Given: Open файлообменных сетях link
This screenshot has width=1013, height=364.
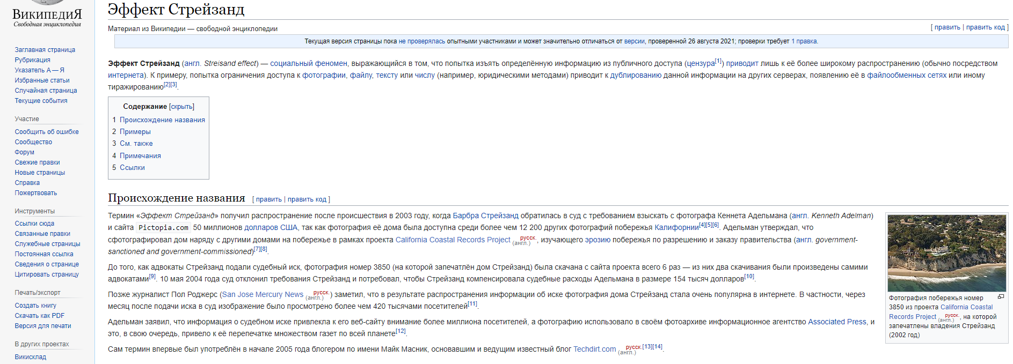Looking at the screenshot, I should [907, 76].
